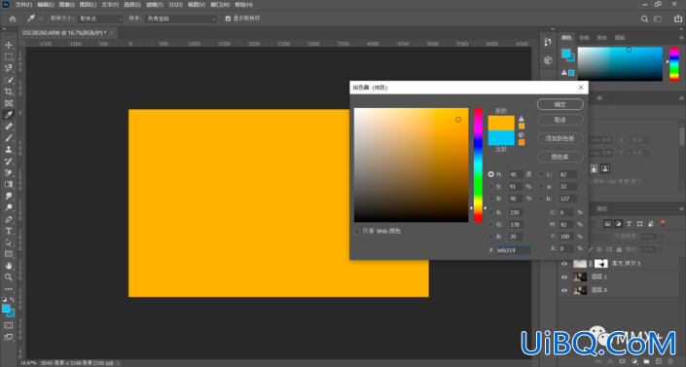Select the Lasso tool
The width and height of the screenshot is (686, 367).
click(x=9, y=68)
